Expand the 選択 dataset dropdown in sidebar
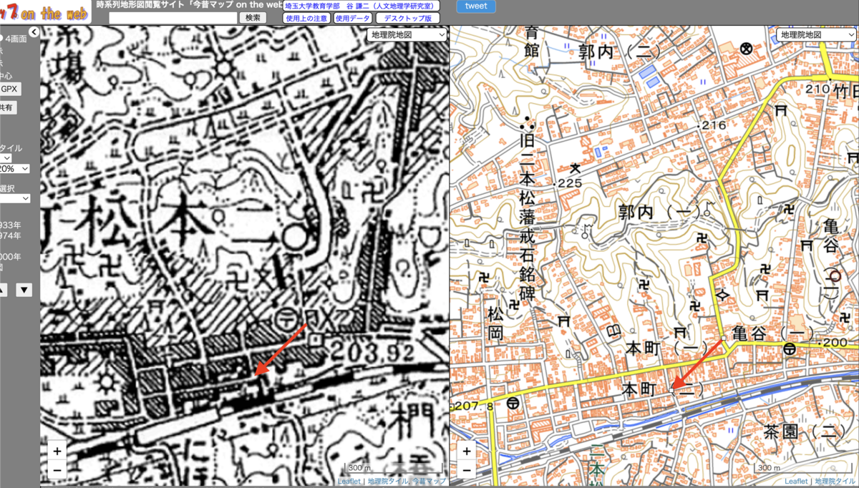 coord(14,198)
